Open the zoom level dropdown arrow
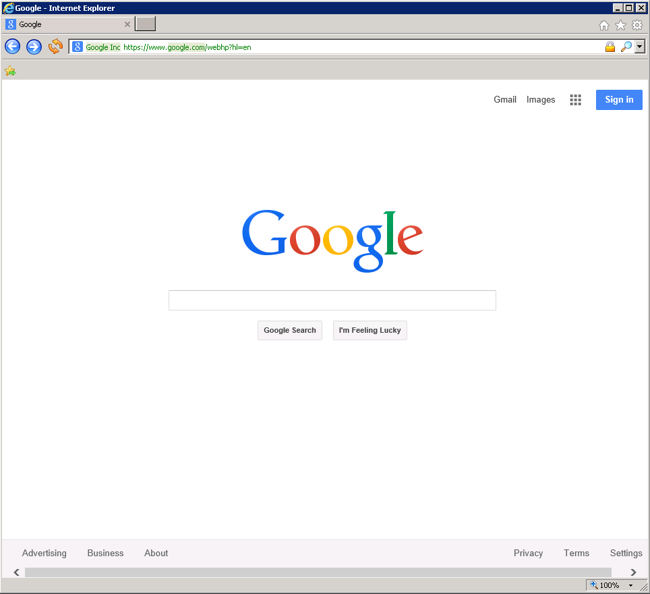 pyautogui.click(x=630, y=585)
